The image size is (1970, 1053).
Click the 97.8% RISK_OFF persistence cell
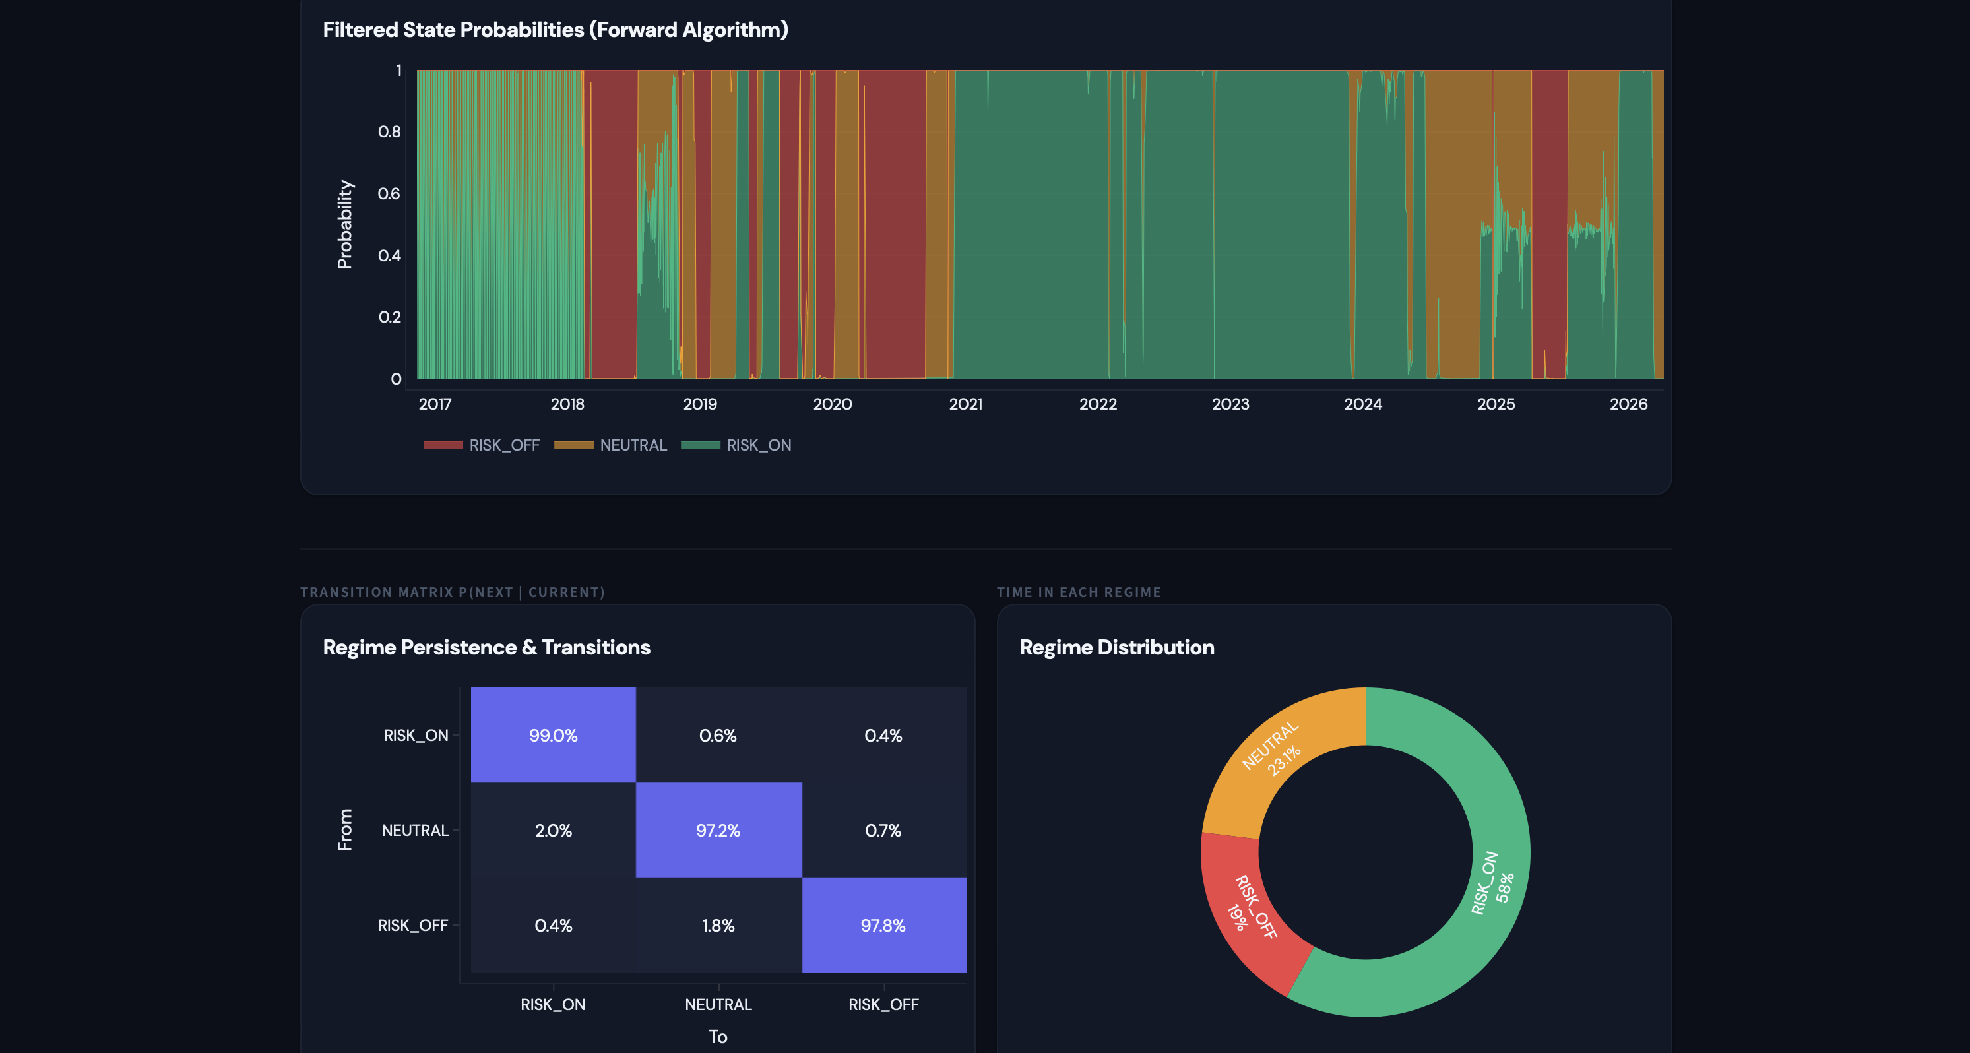click(x=883, y=925)
